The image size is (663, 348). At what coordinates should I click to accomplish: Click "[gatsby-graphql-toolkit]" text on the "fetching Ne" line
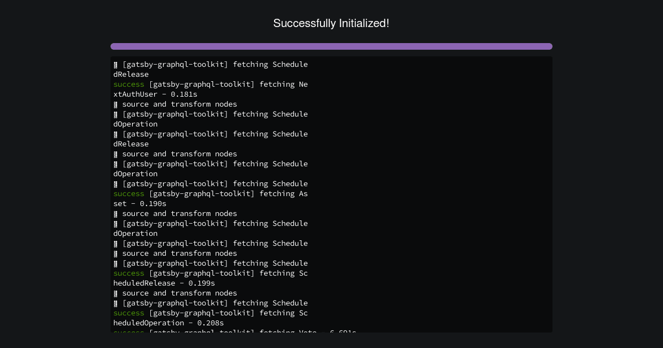(x=202, y=85)
